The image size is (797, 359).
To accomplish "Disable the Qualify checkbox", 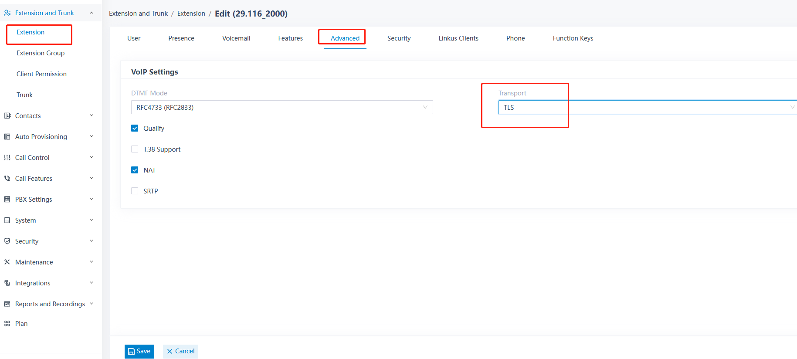I will [135, 128].
